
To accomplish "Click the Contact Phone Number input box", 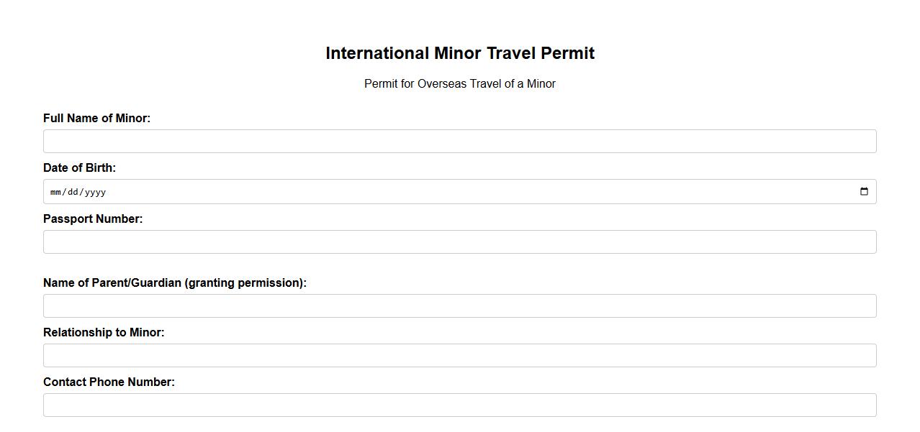I will [x=459, y=405].
